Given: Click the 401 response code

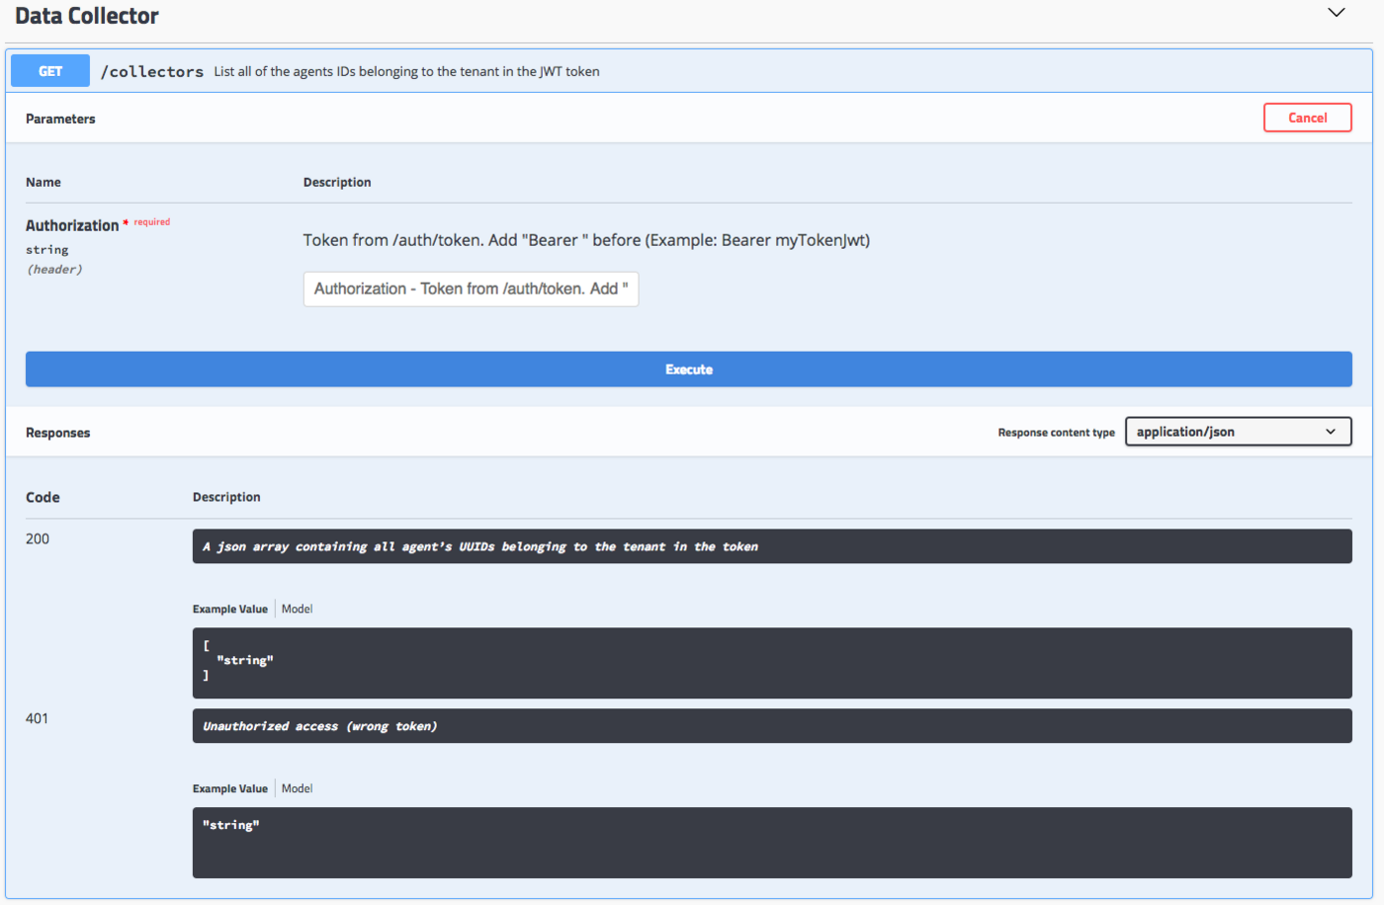Looking at the screenshot, I should pos(37,718).
